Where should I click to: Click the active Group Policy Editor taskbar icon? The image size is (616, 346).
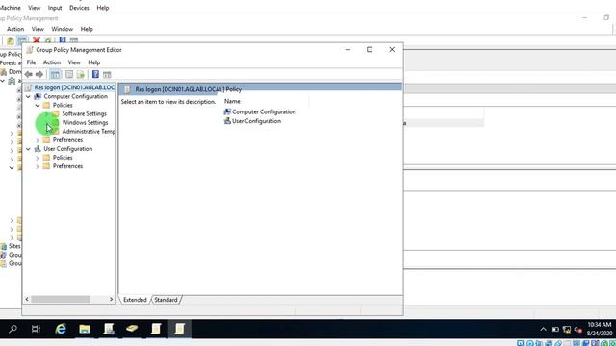(x=180, y=329)
